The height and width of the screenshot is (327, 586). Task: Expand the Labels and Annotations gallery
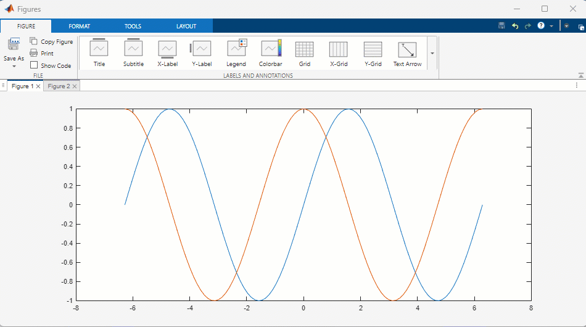point(432,53)
